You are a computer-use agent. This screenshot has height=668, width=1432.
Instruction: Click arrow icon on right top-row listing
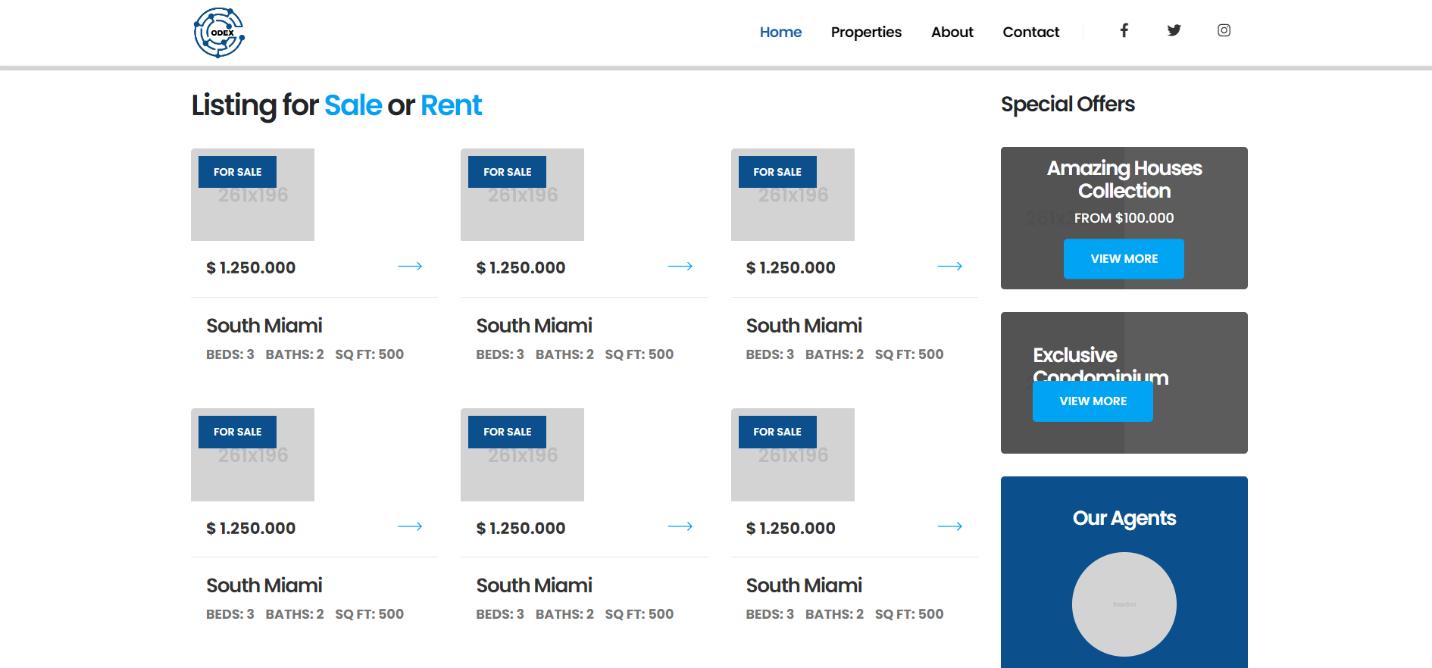point(949,267)
